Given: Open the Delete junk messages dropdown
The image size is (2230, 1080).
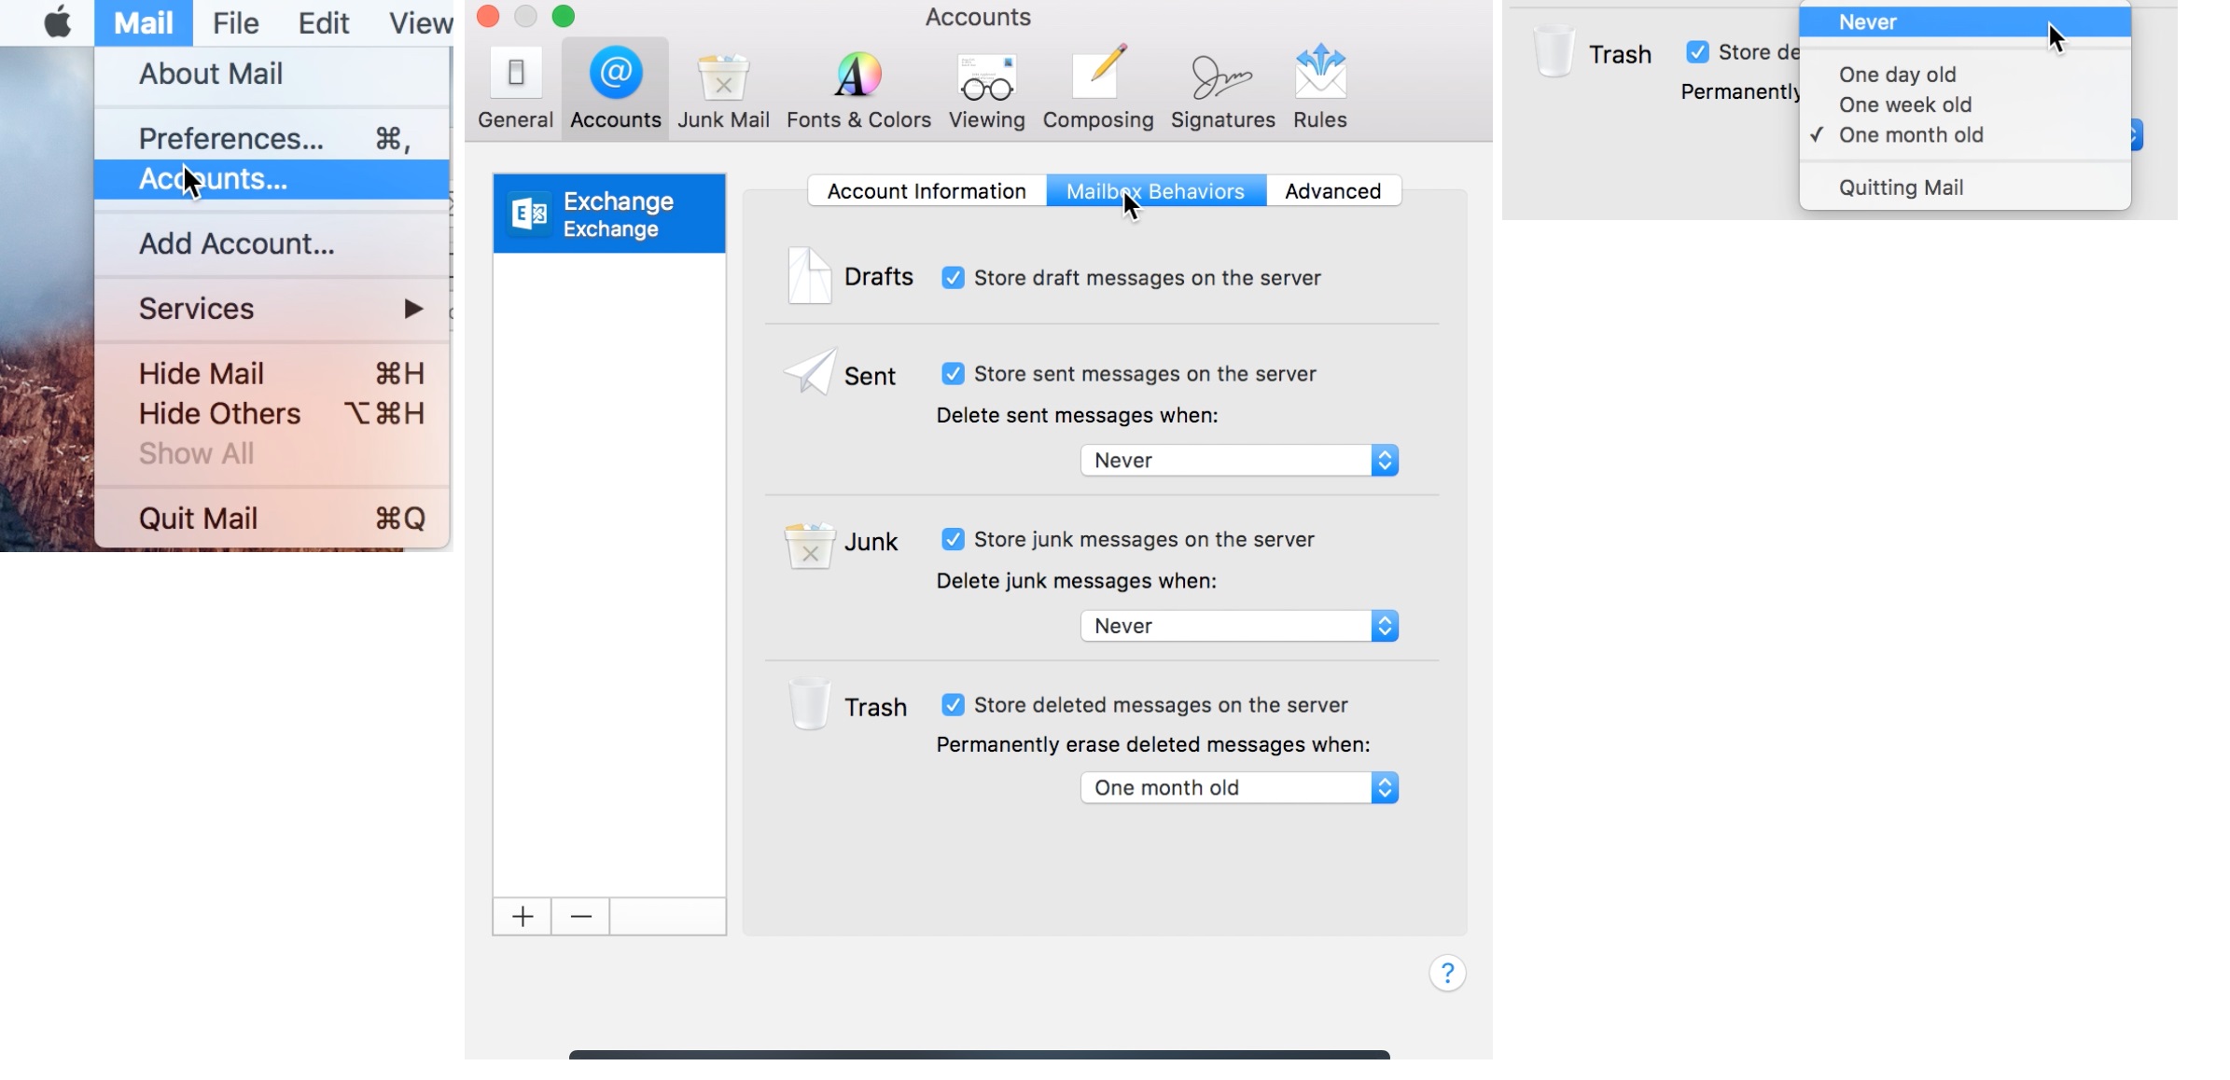Looking at the screenshot, I should pos(1238,626).
